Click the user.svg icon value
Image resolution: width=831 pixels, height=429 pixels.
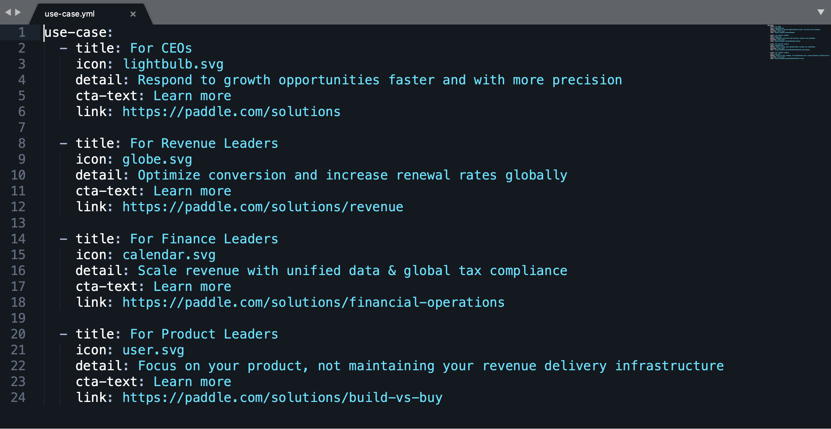[x=153, y=350]
